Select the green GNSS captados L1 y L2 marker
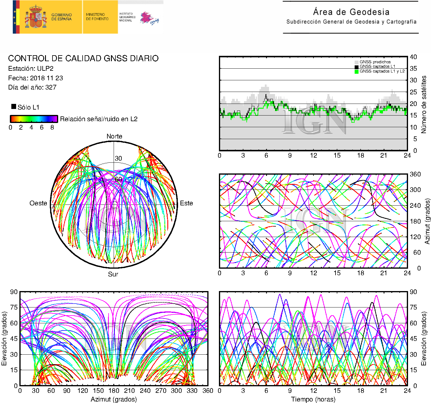This screenshot has width=431, height=403. coord(356,71)
